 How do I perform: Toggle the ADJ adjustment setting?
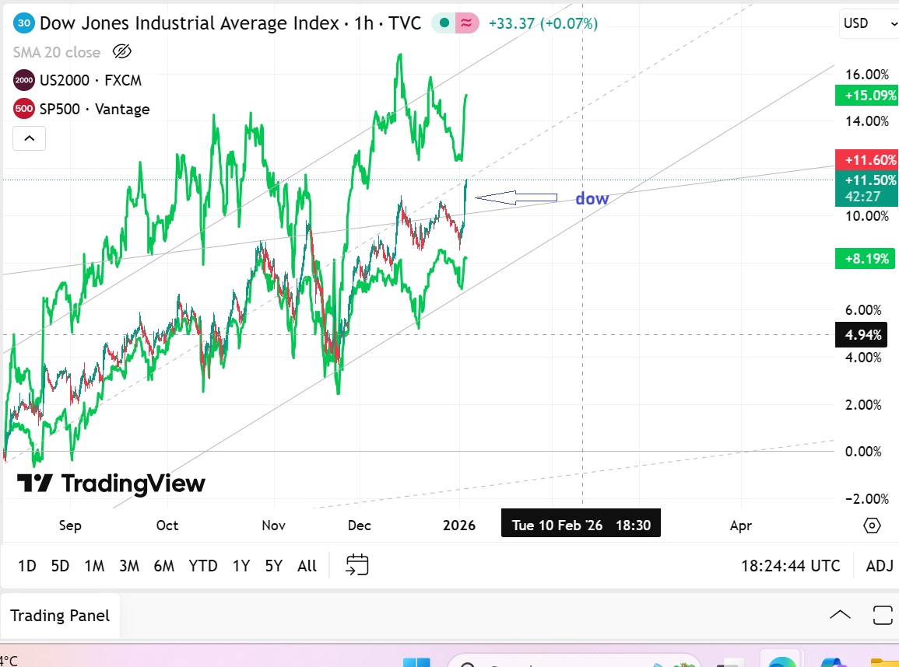(x=880, y=566)
